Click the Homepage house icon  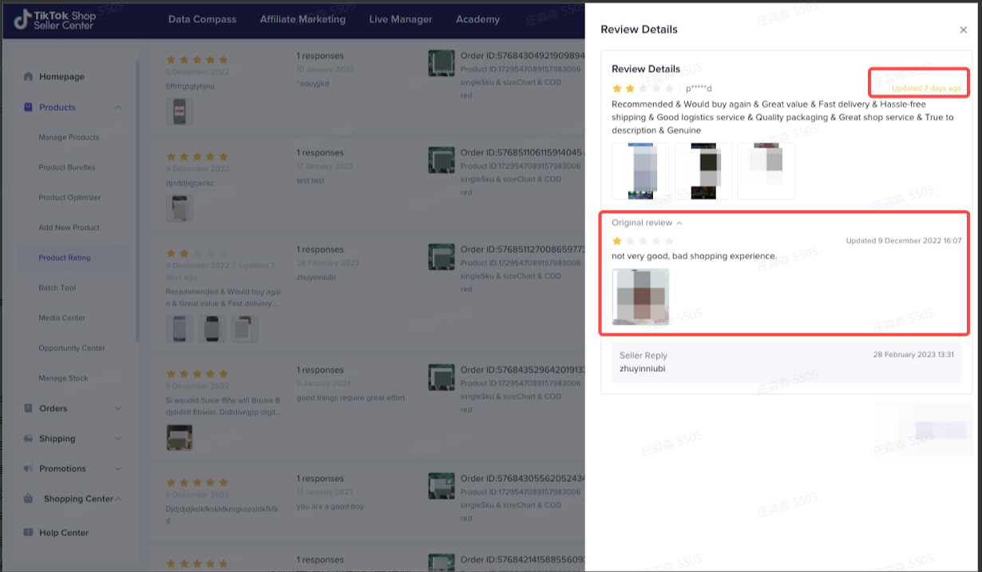29,77
